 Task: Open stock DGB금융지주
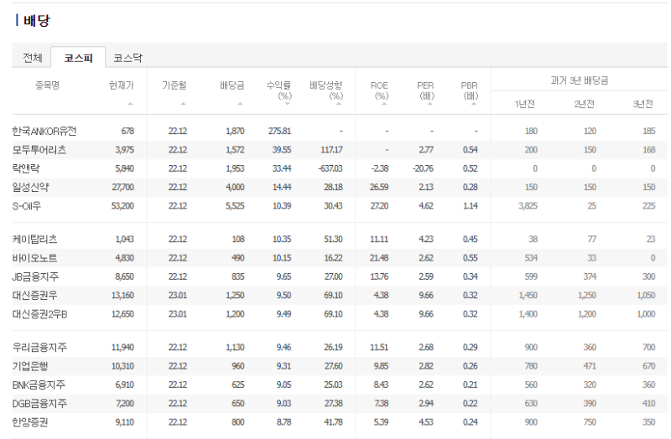tap(39, 404)
